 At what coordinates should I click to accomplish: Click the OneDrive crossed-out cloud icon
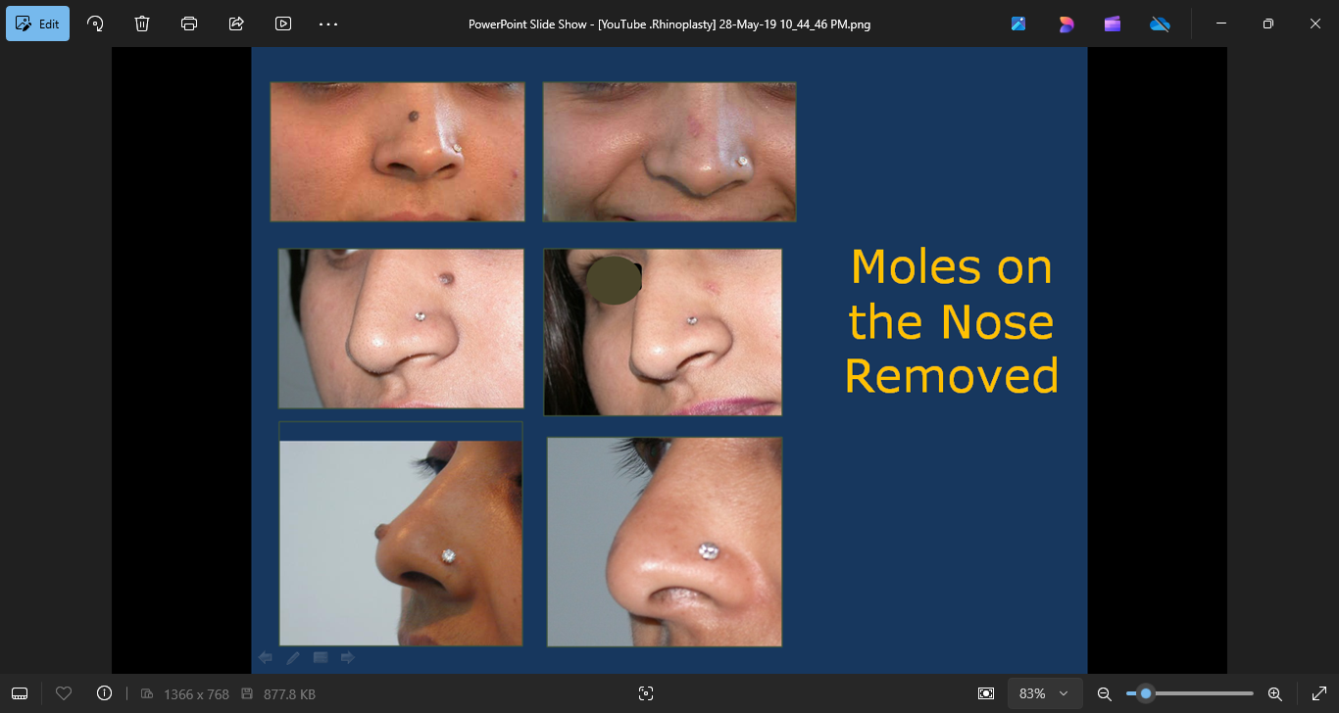pyautogui.click(x=1160, y=24)
